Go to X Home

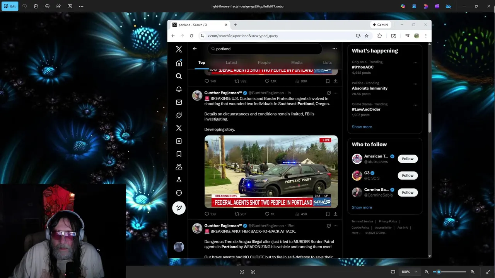(x=179, y=63)
